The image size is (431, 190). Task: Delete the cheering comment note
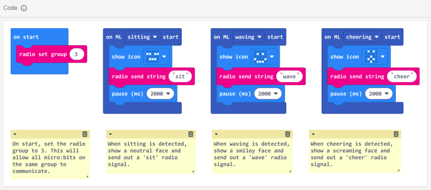396,134
